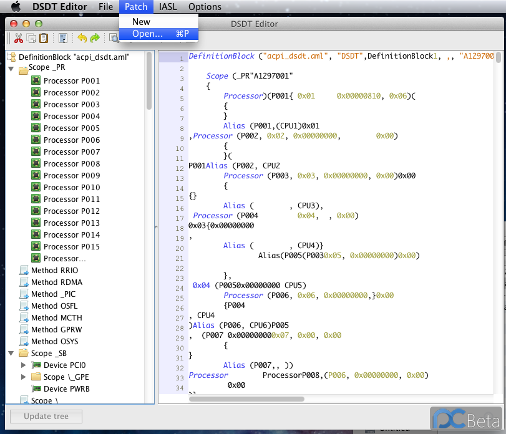Click the compile document toolbar icon
Image resolution: width=506 pixels, height=434 pixels.
click(x=63, y=38)
